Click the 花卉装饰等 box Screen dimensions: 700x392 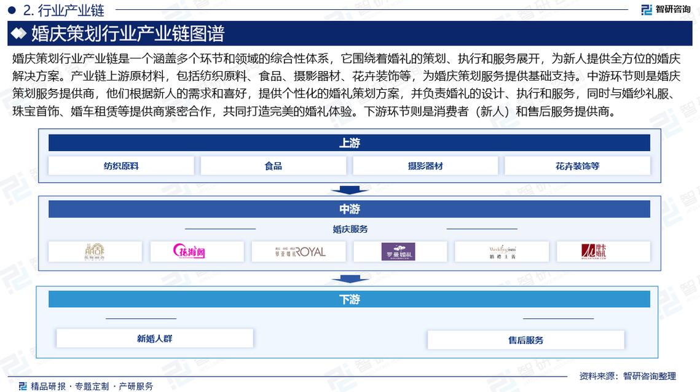[577, 166]
